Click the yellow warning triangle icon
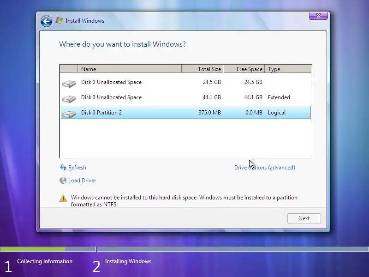This screenshot has height=277, width=369. tap(63, 198)
